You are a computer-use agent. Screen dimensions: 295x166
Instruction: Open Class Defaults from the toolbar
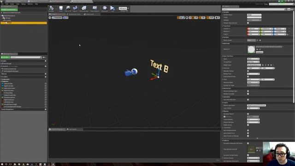coord(95,8)
